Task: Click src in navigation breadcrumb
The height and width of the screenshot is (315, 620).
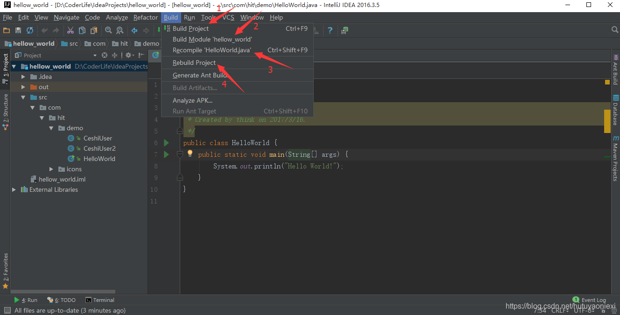Action: click(70, 43)
